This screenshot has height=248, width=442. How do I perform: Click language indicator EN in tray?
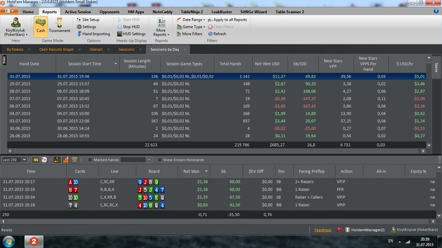390,241
